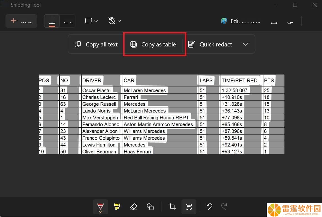Click Williams Mercedes in Albon's row

point(144,131)
